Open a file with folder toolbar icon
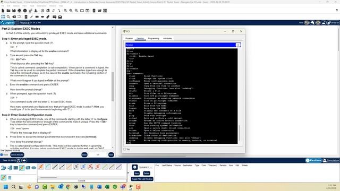 point(8,11)
